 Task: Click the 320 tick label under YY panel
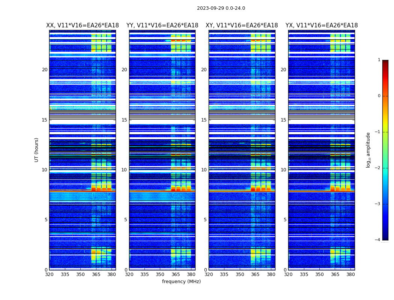point(129,274)
